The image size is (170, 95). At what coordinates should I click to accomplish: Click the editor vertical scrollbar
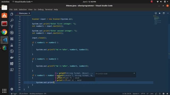coord(169,41)
